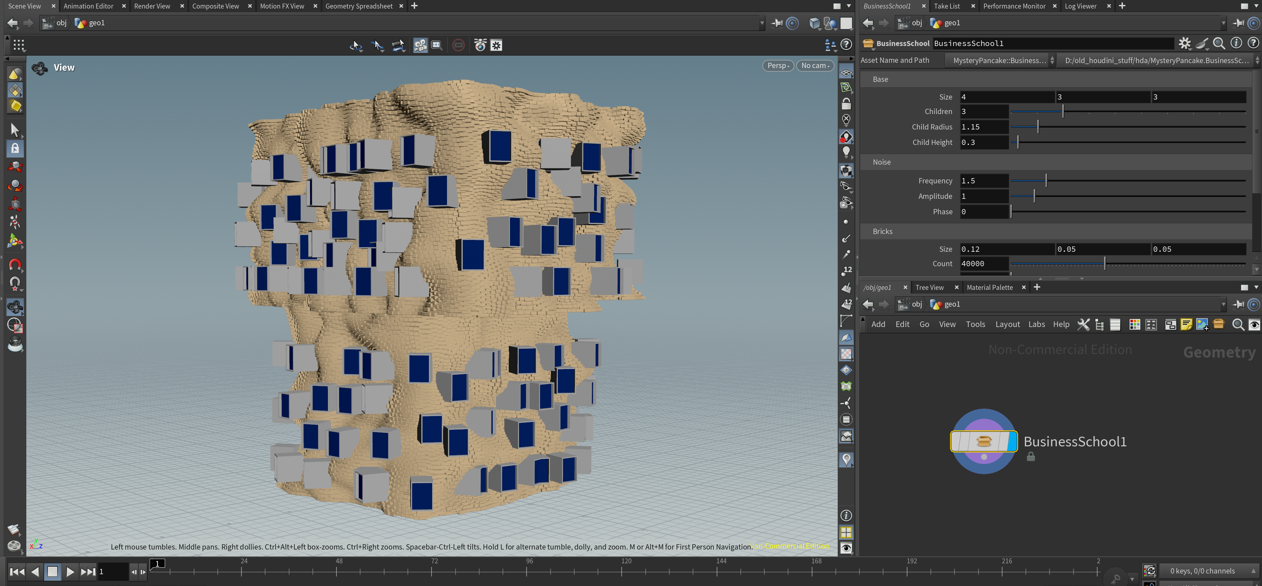Toggle the pin on the parameter pane

point(1238,23)
